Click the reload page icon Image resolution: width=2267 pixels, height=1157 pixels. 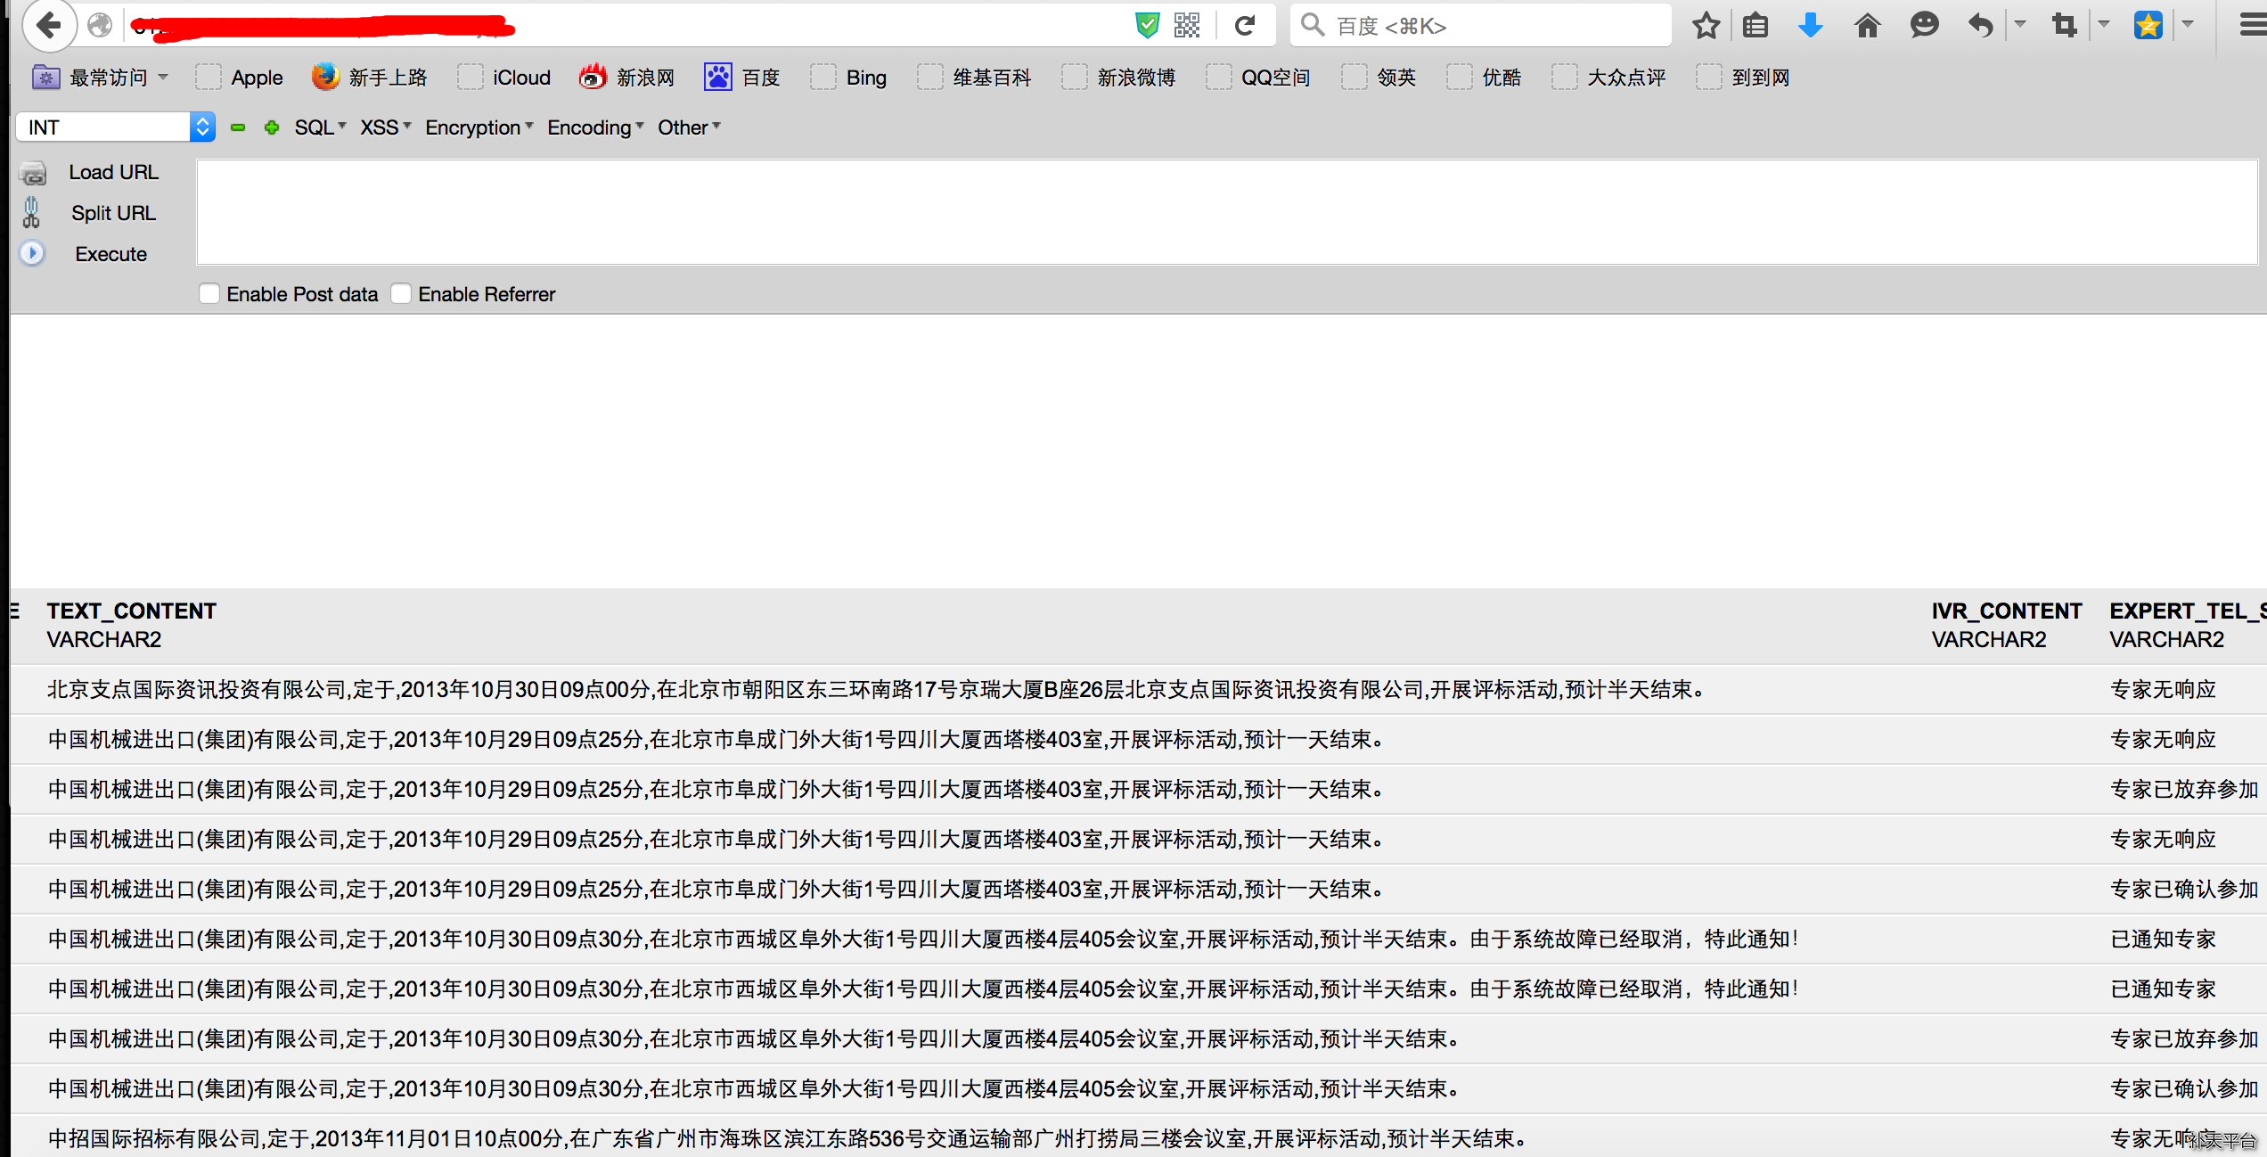1245,25
